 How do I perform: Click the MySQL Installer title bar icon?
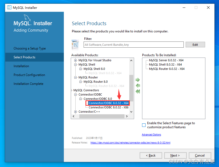[x=9, y=7]
